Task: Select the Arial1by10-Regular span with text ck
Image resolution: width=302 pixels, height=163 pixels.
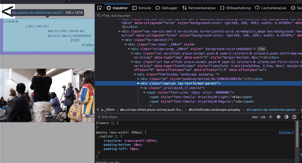Action: click(201, 101)
